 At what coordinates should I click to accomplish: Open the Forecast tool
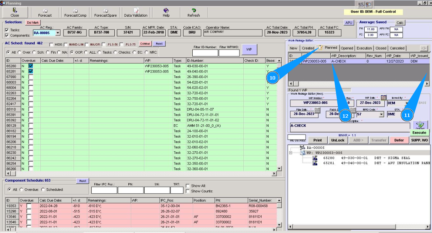[x=45, y=13]
